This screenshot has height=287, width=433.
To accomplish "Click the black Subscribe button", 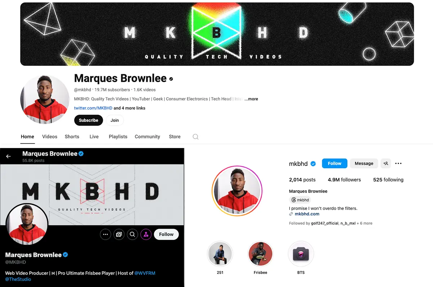I will pos(88,120).
